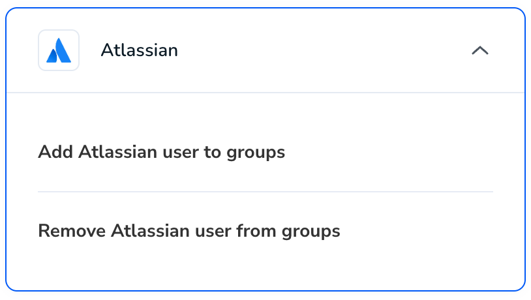Image resolution: width=531 pixels, height=300 pixels.
Task: Click the word "Atlassian" beside the logo
Action: (x=139, y=50)
